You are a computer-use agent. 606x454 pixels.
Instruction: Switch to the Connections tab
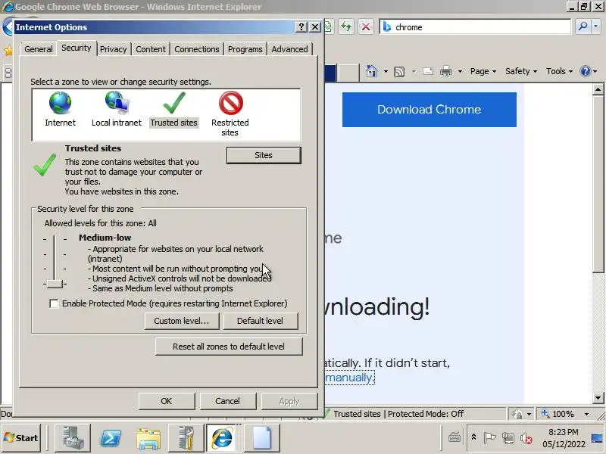click(197, 49)
